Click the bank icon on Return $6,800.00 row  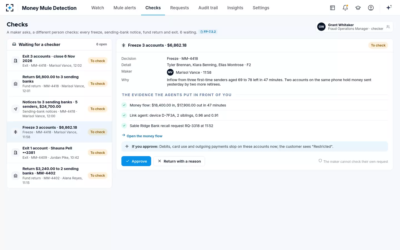16,84
